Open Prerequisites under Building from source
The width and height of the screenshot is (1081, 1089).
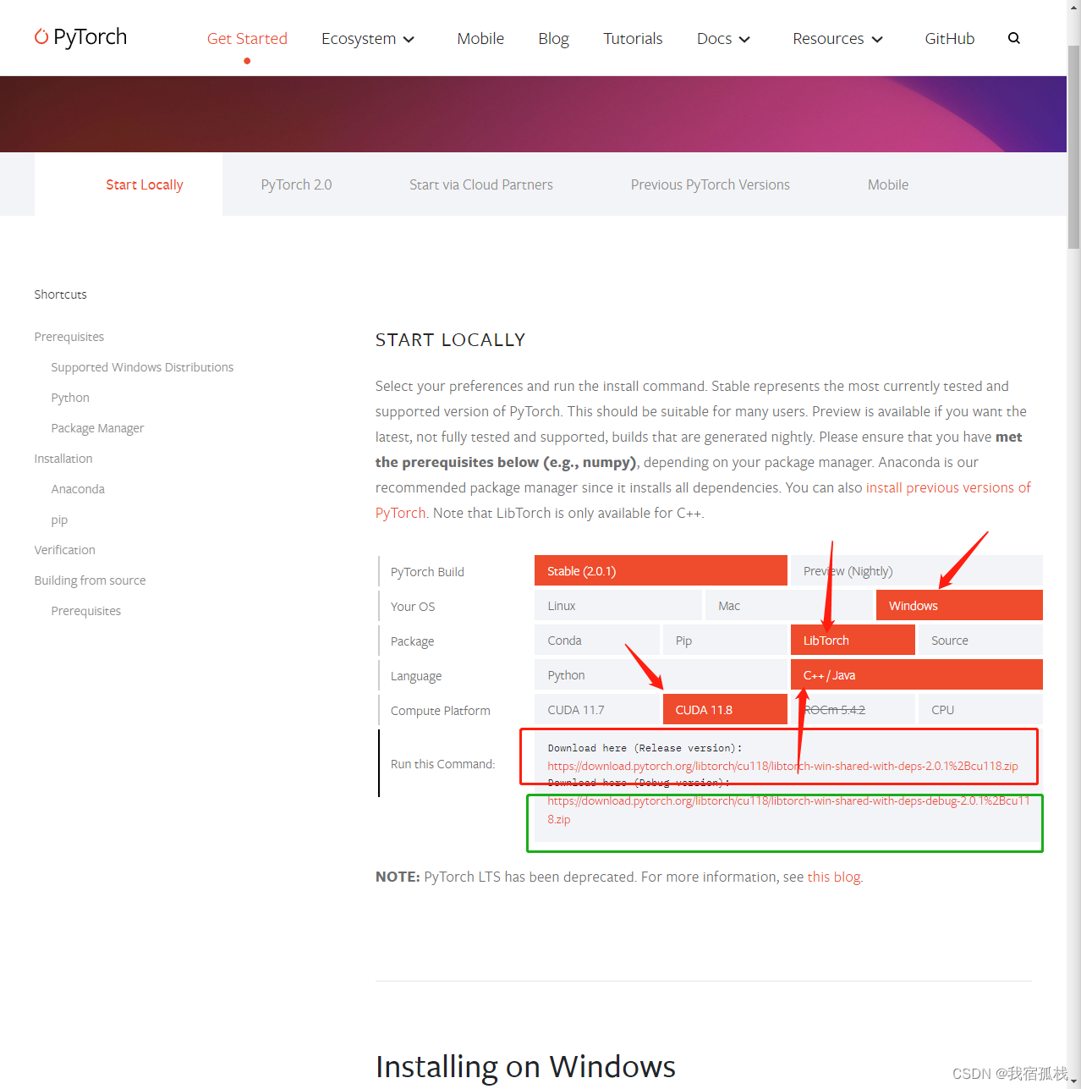[x=86, y=611]
